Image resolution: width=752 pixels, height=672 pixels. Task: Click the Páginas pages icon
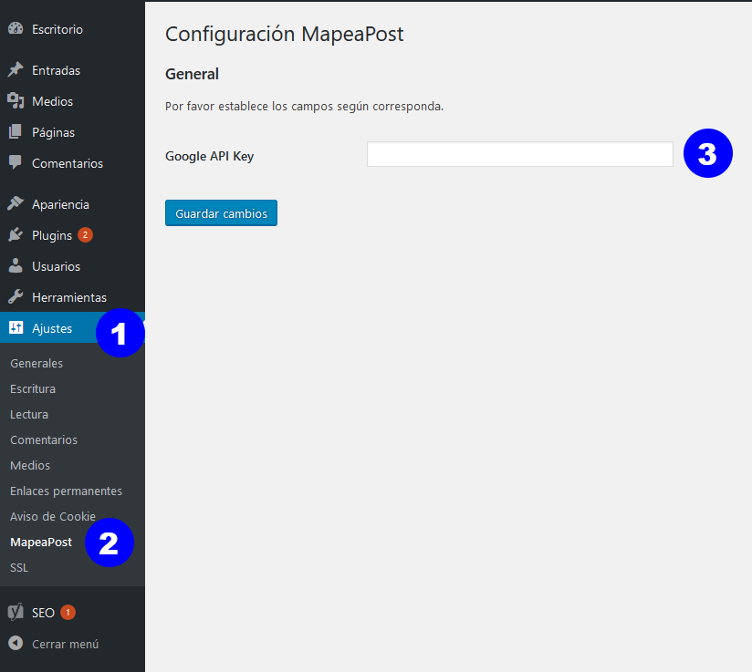[x=16, y=132]
